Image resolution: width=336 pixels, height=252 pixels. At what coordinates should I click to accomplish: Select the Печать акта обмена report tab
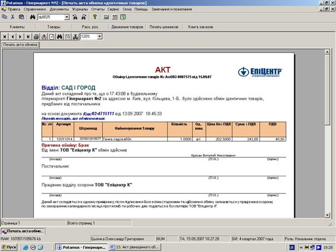tap(21, 45)
